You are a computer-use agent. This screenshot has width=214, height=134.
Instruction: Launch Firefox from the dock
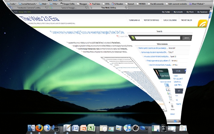(39, 128)
